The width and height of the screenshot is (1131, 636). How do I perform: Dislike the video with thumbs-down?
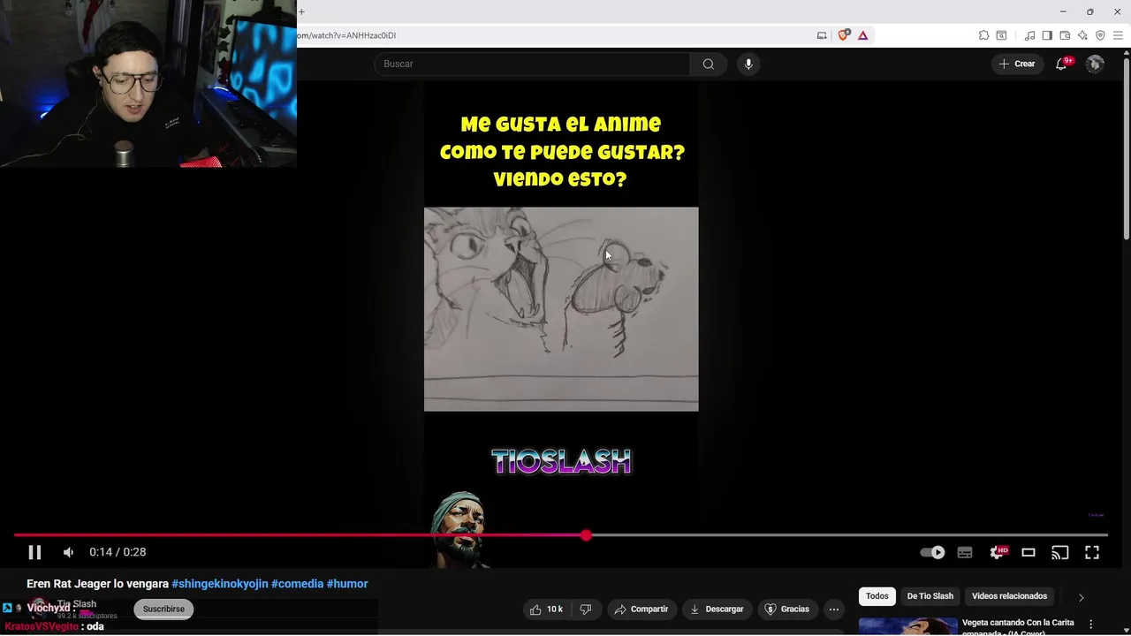(585, 609)
